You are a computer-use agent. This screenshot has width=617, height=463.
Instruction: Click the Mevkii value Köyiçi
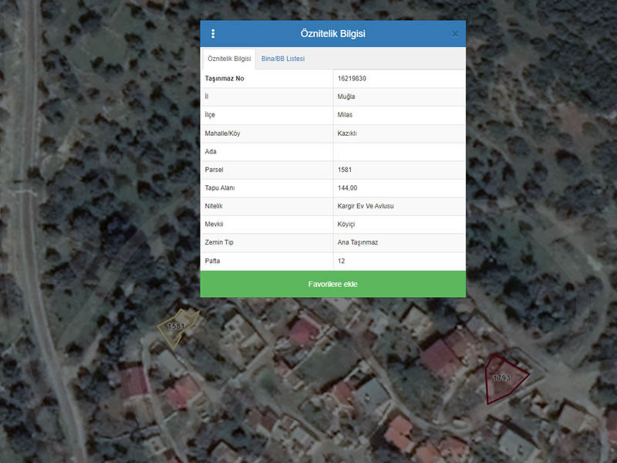click(347, 225)
